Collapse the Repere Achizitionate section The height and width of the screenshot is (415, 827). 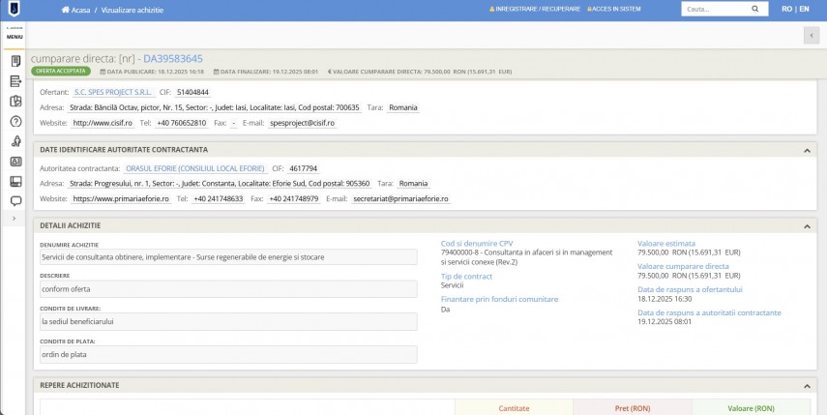click(x=807, y=384)
